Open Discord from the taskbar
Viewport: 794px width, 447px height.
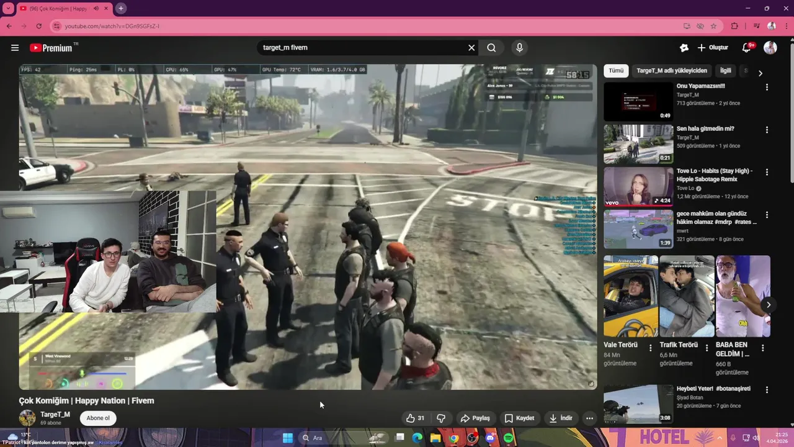(x=491, y=438)
